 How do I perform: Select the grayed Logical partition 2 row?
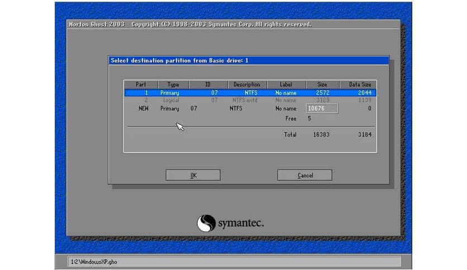[250, 100]
